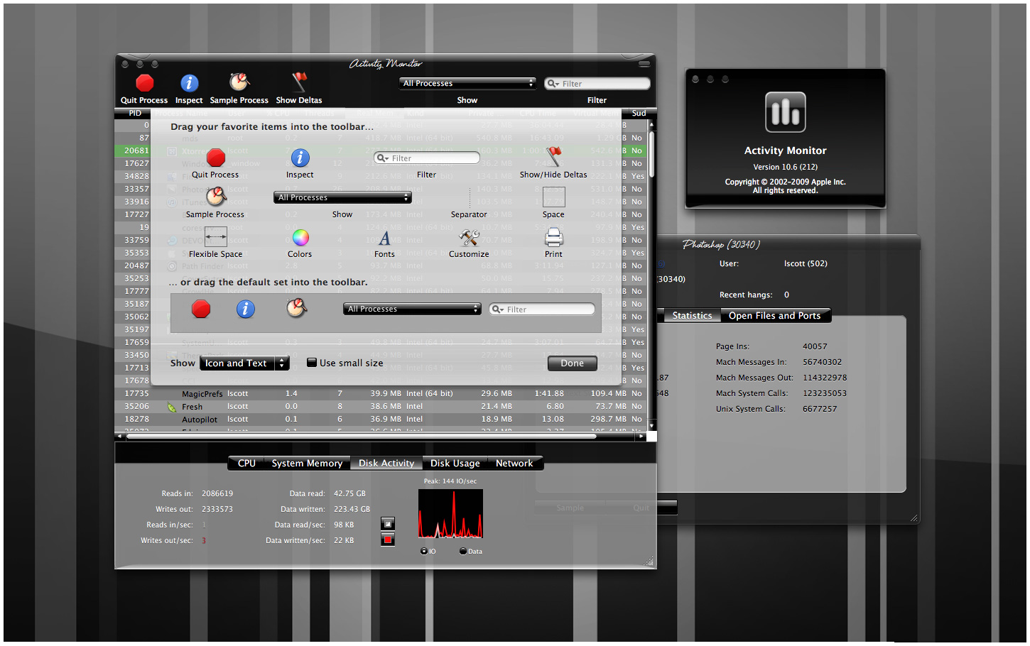Image resolution: width=1030 pixels, height=646 pixels.
Task: Click the Show Deltas toolbar icon
Action: [299, 82]
